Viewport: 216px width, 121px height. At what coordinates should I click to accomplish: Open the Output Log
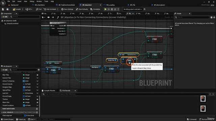pos(21,119)
